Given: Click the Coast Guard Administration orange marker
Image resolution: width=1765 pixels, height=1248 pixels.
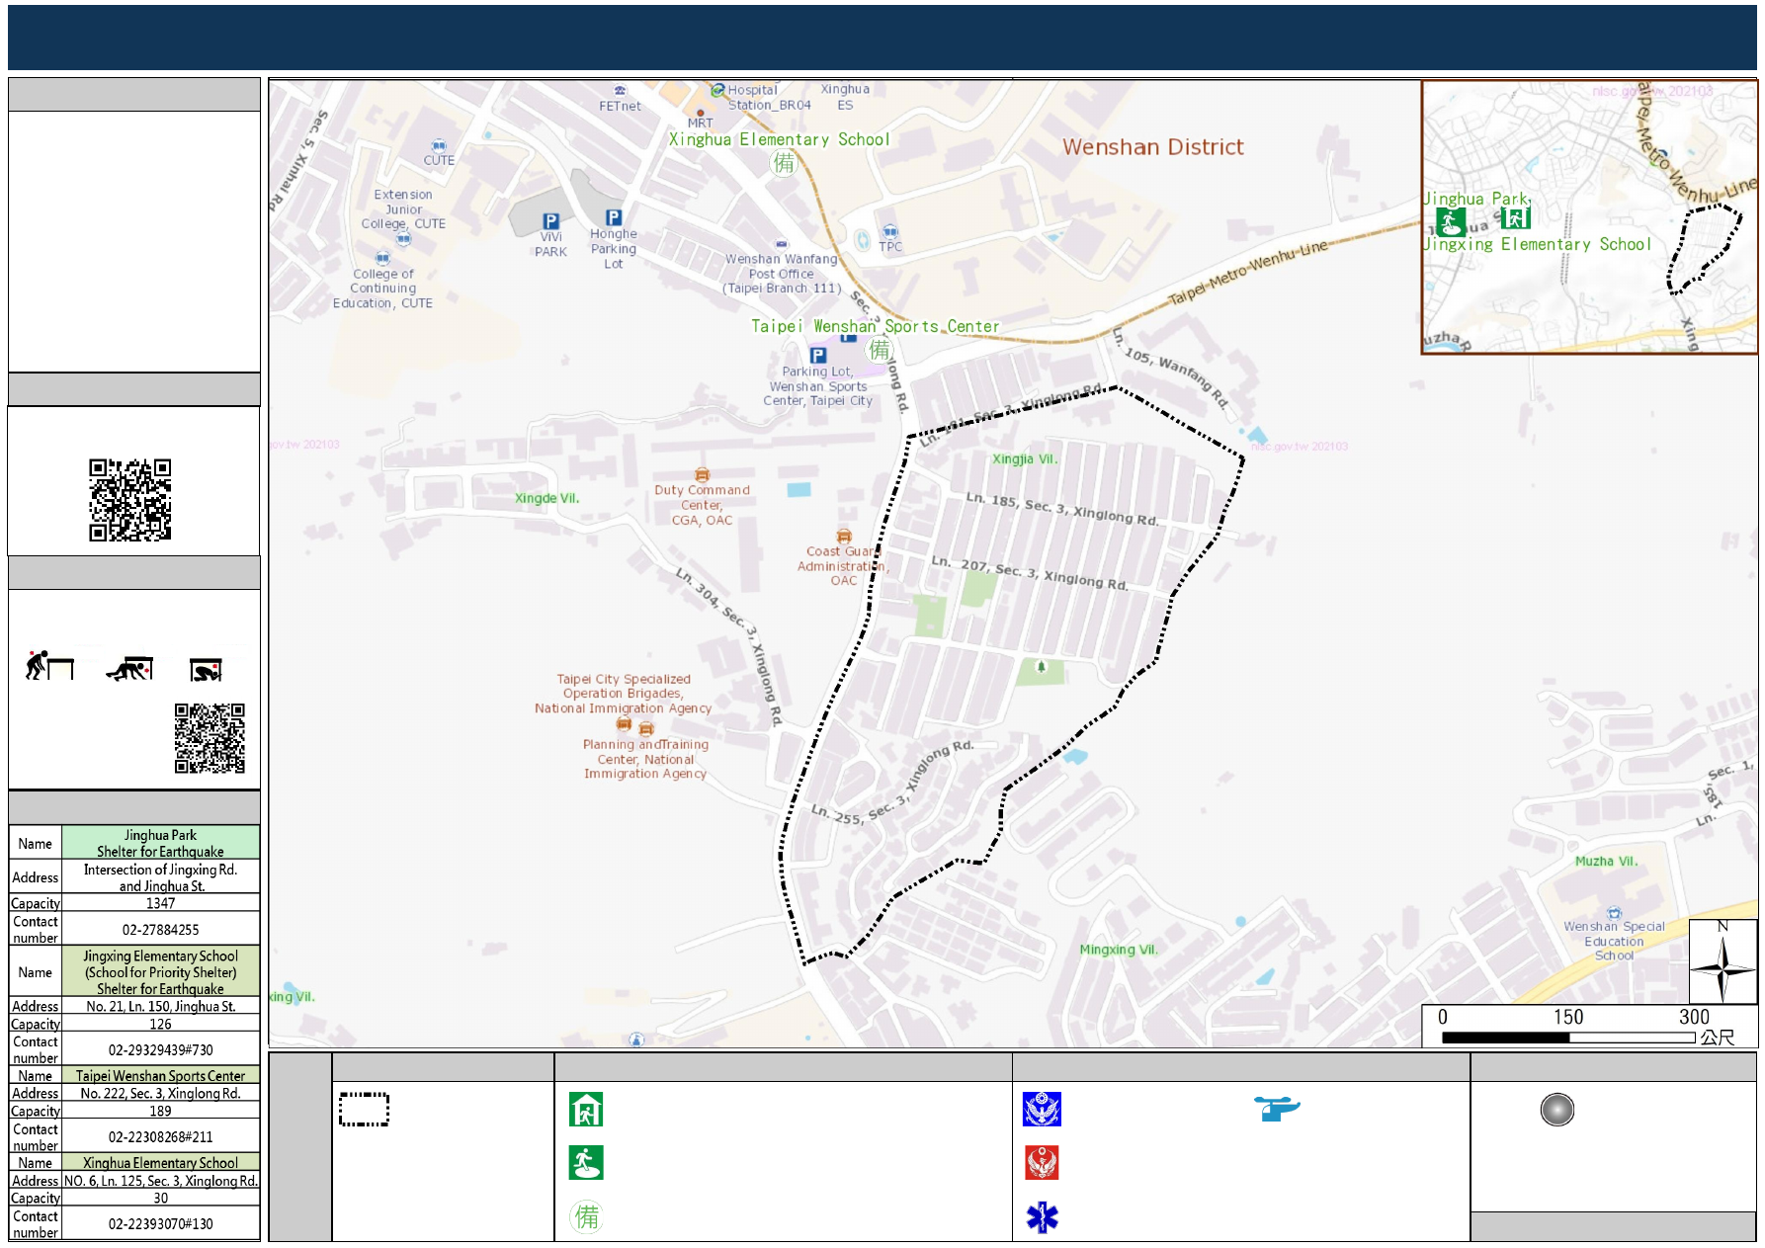Looking at the screenshot, I should click(843, 537).
